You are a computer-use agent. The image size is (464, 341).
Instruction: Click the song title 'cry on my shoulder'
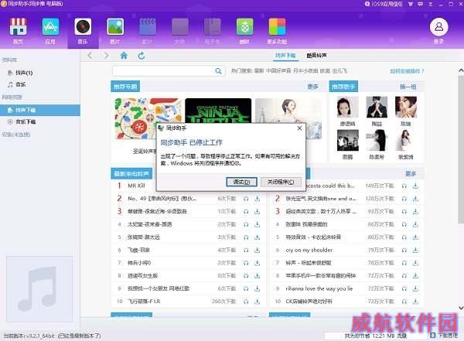pyautogui.click(x=309, y=250)
